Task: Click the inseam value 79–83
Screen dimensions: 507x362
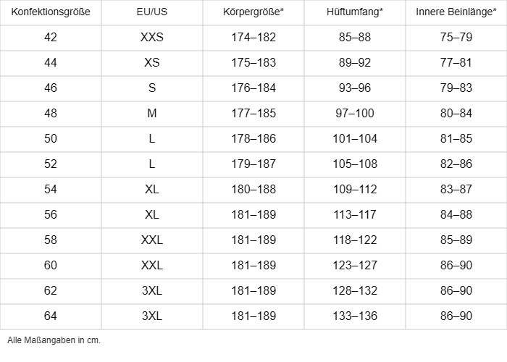Action: [x=456, y=88]
